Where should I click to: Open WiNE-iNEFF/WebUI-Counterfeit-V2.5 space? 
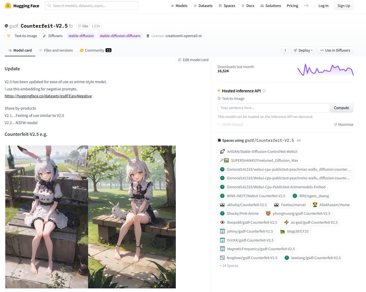tap(253, 196)
